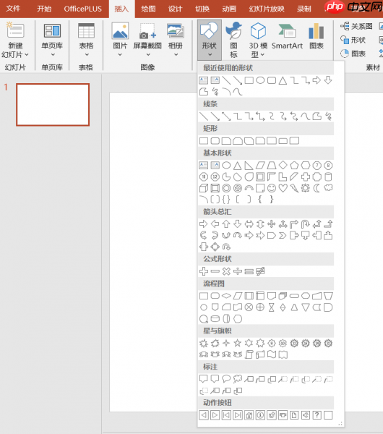The width and height of the screenshot is (383, 434).
Task: Switch to the 文件 tab
Action: tap(13, 9)
